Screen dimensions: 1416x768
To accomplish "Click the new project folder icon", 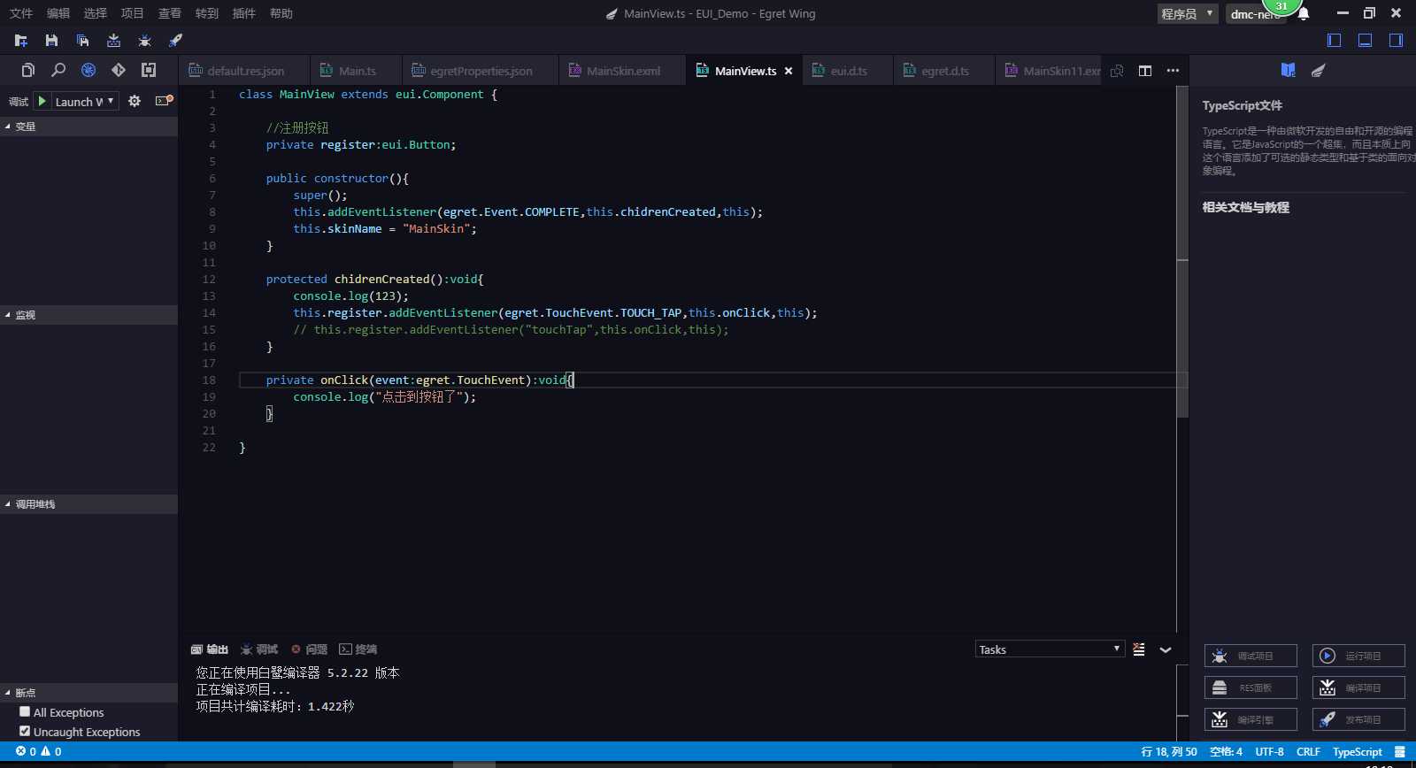I will [x=21, y=41].
